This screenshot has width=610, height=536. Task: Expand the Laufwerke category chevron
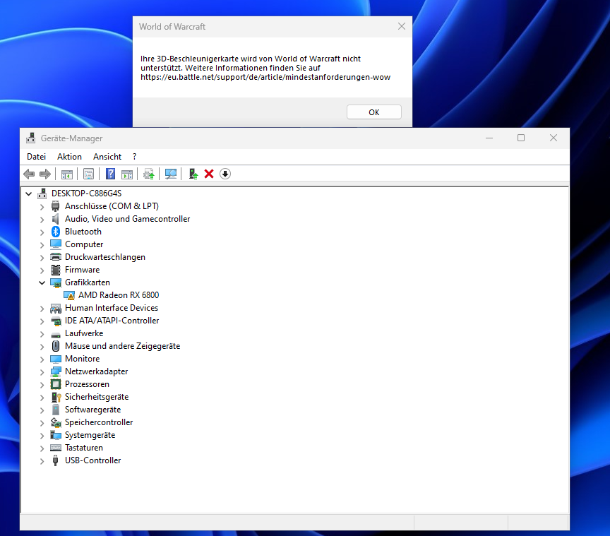point(42,334)
